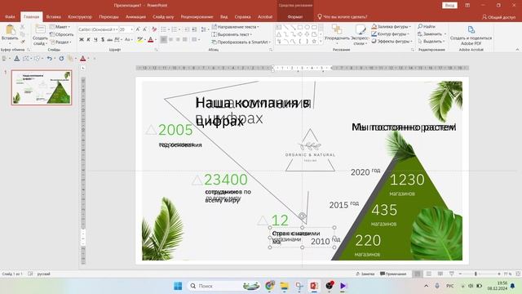Switch to reading view in status bar
Viewport: 522px width, 294px height.
pos(440,274)
